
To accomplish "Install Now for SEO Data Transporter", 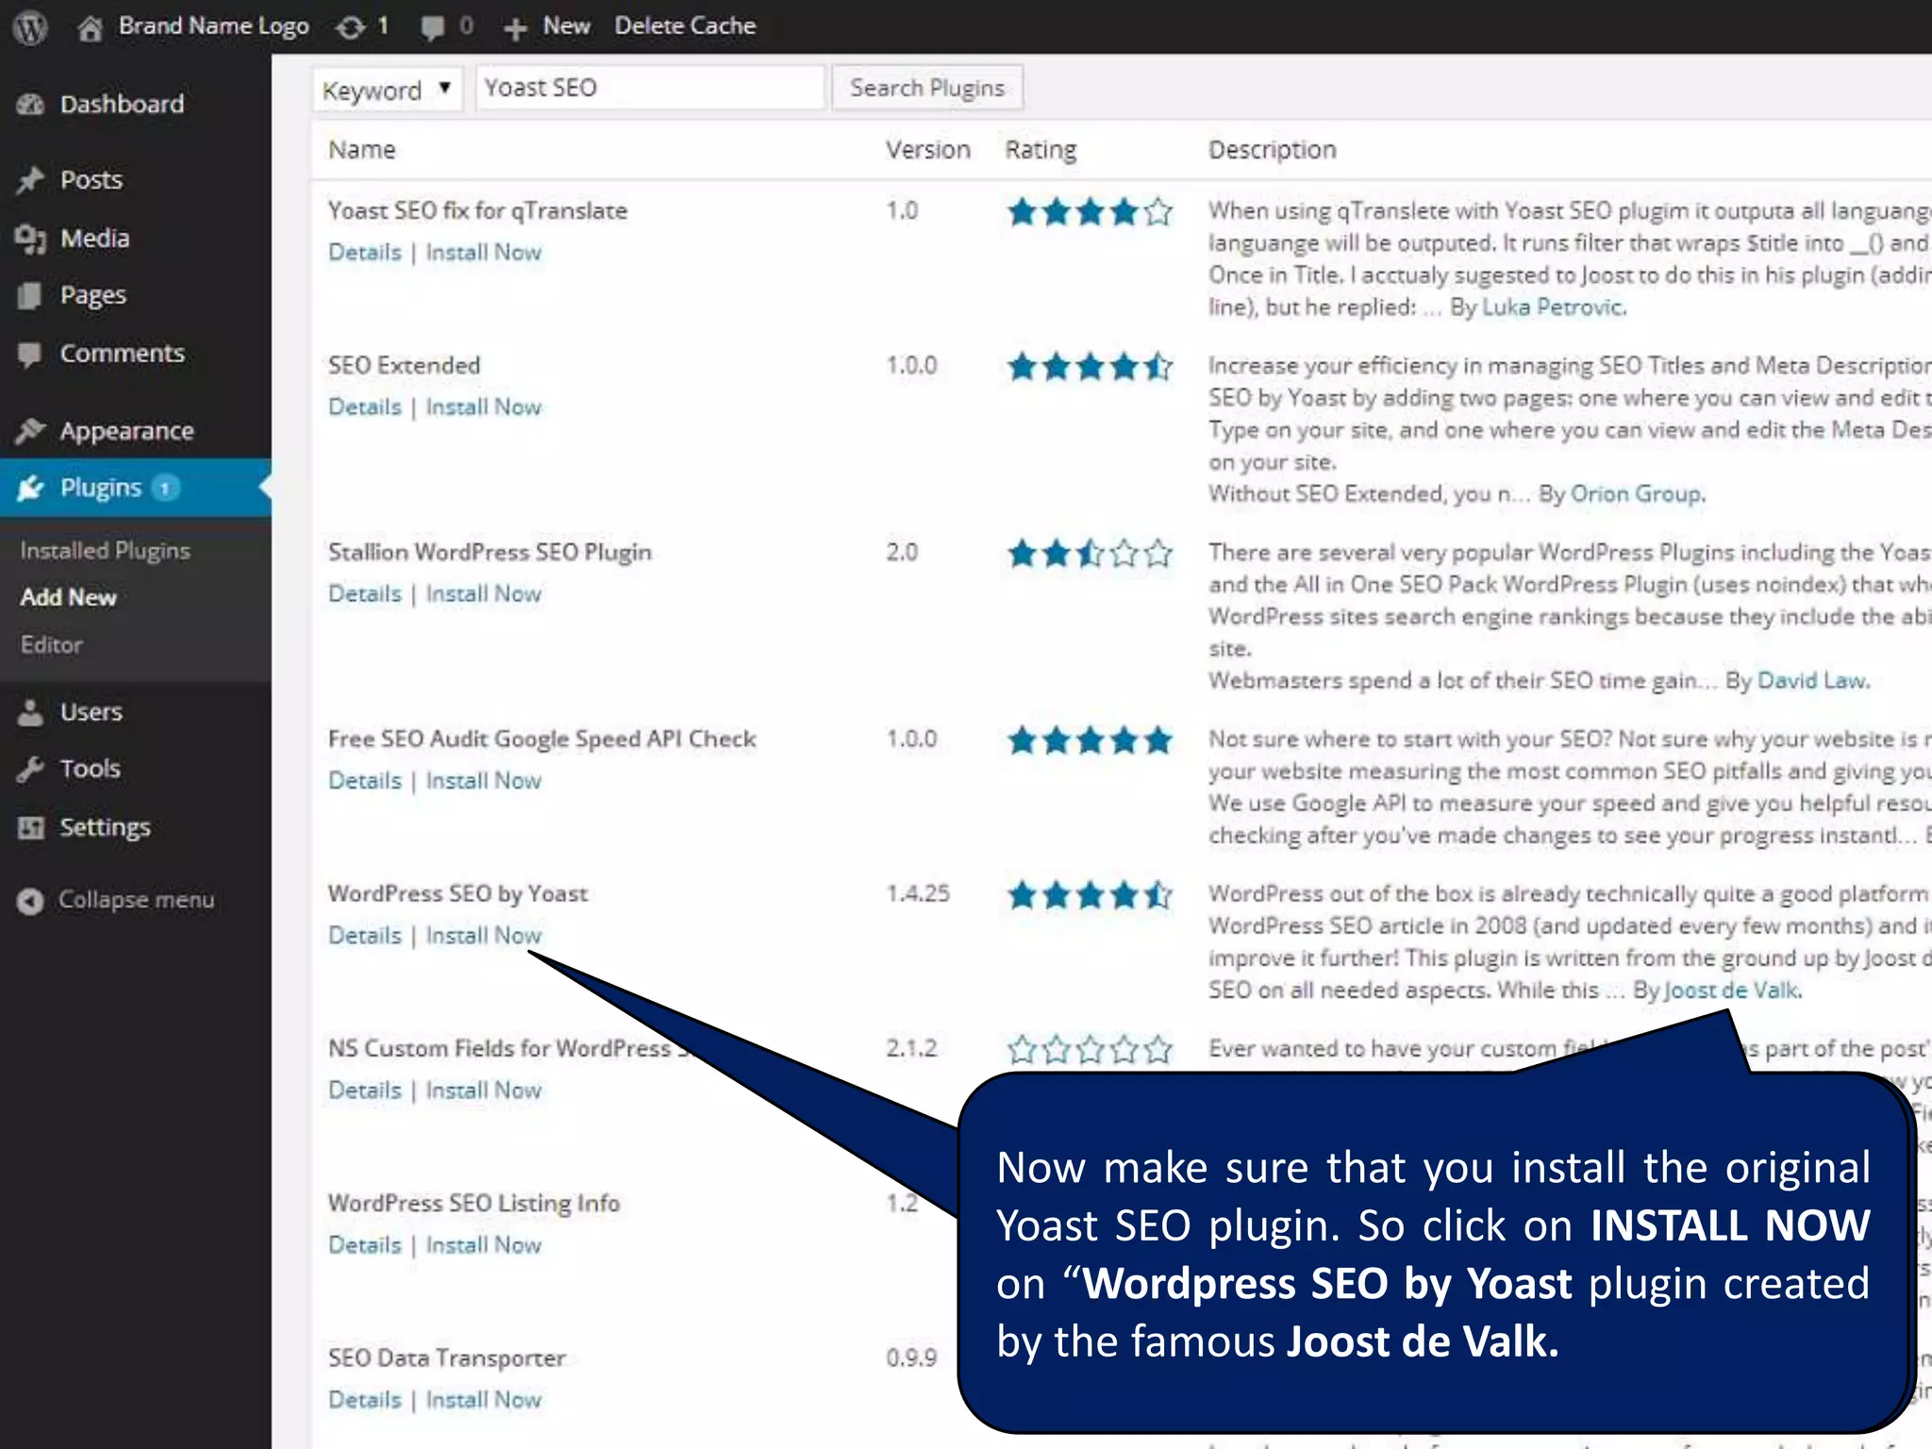I will point(483,1399).
